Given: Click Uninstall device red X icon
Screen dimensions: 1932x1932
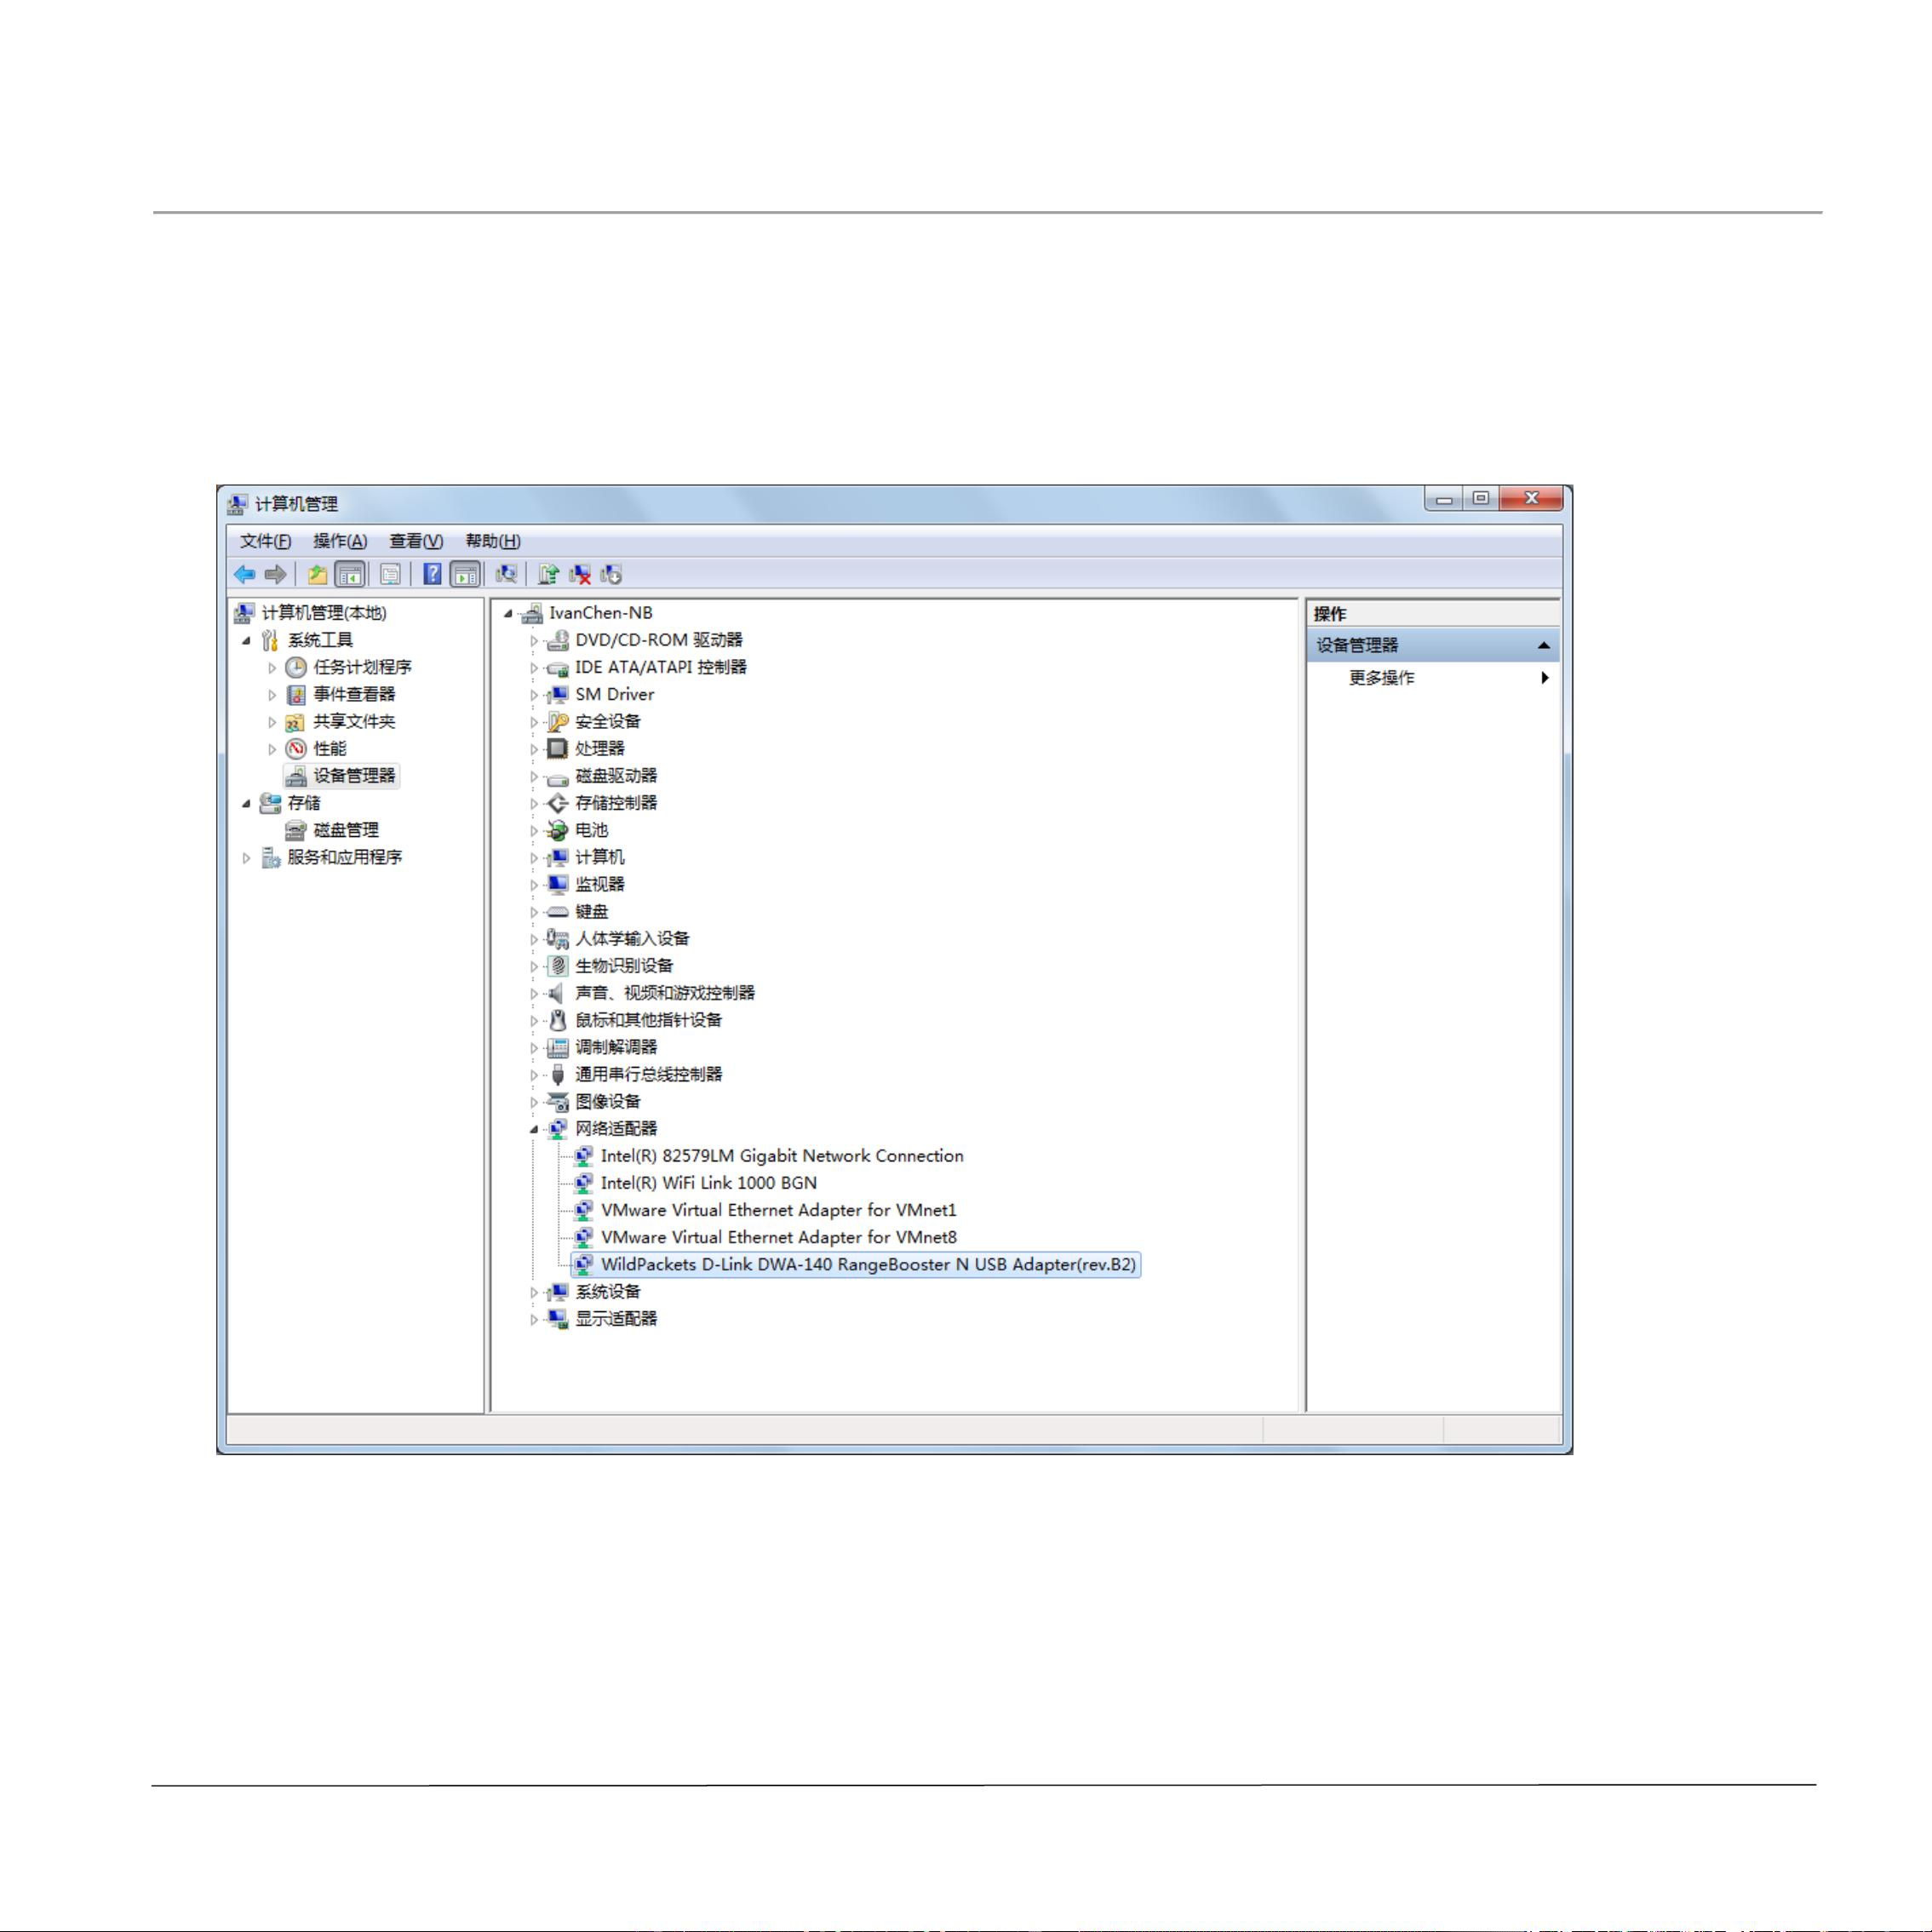Looking at the screenshot, I should (x=580, y=575).
